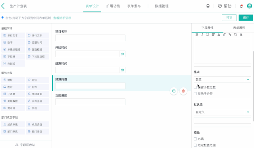Switch to 数据管理 tab
This screenshot has width=254, height=148.
[162, 6]
